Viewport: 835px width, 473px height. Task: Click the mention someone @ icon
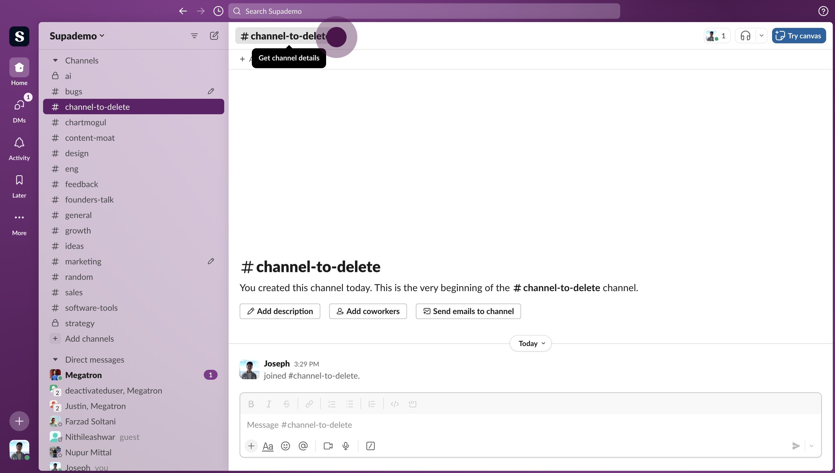[303, 446]
